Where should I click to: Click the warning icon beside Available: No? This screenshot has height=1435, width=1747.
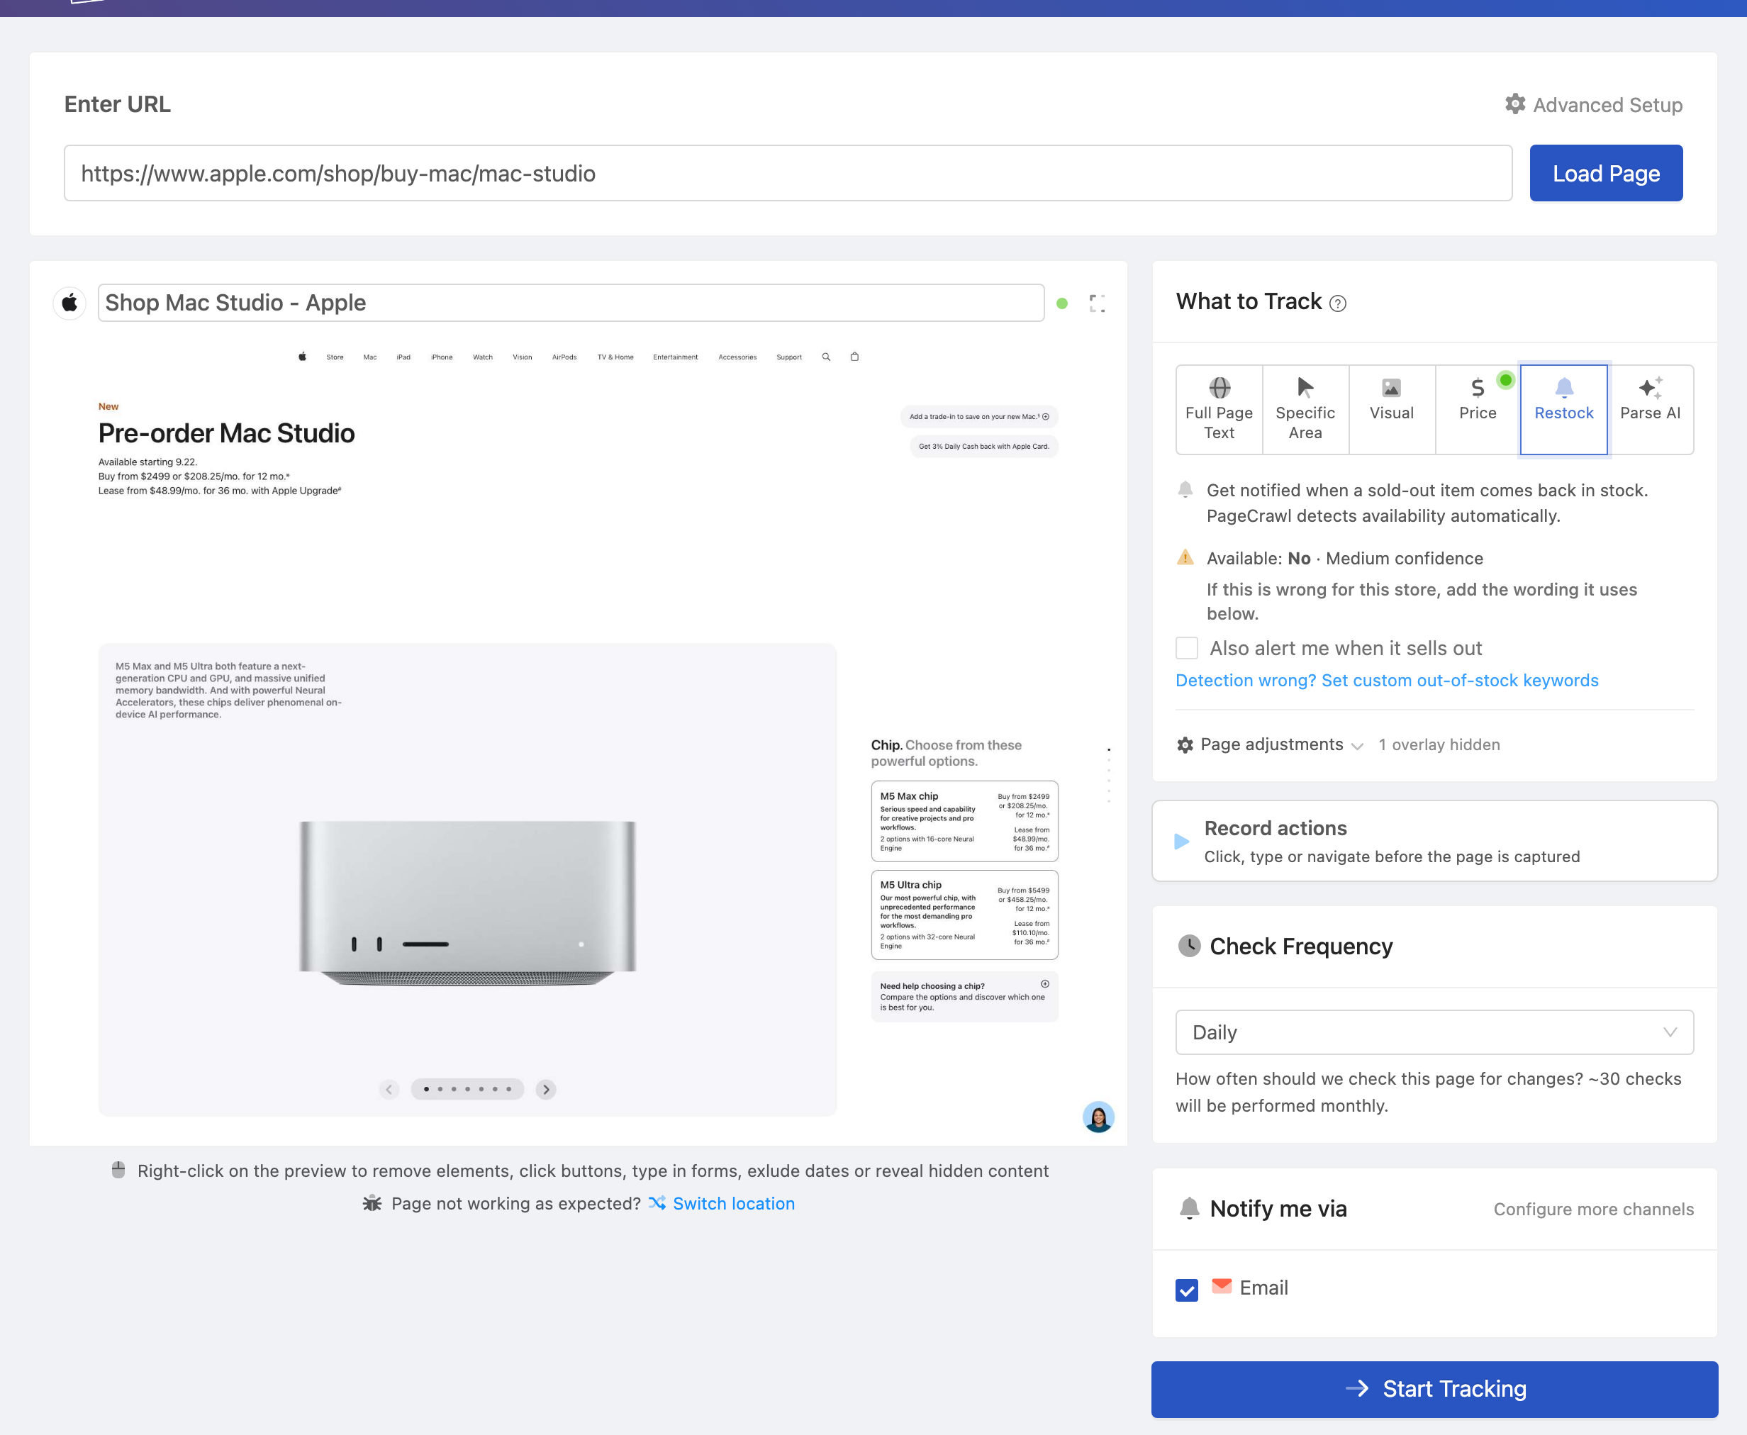tap(1185, 557)
